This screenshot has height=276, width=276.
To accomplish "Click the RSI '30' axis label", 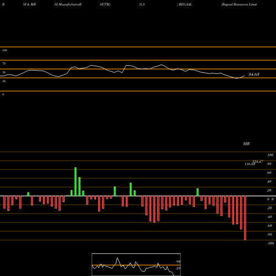I will click(x=4, y=81).
